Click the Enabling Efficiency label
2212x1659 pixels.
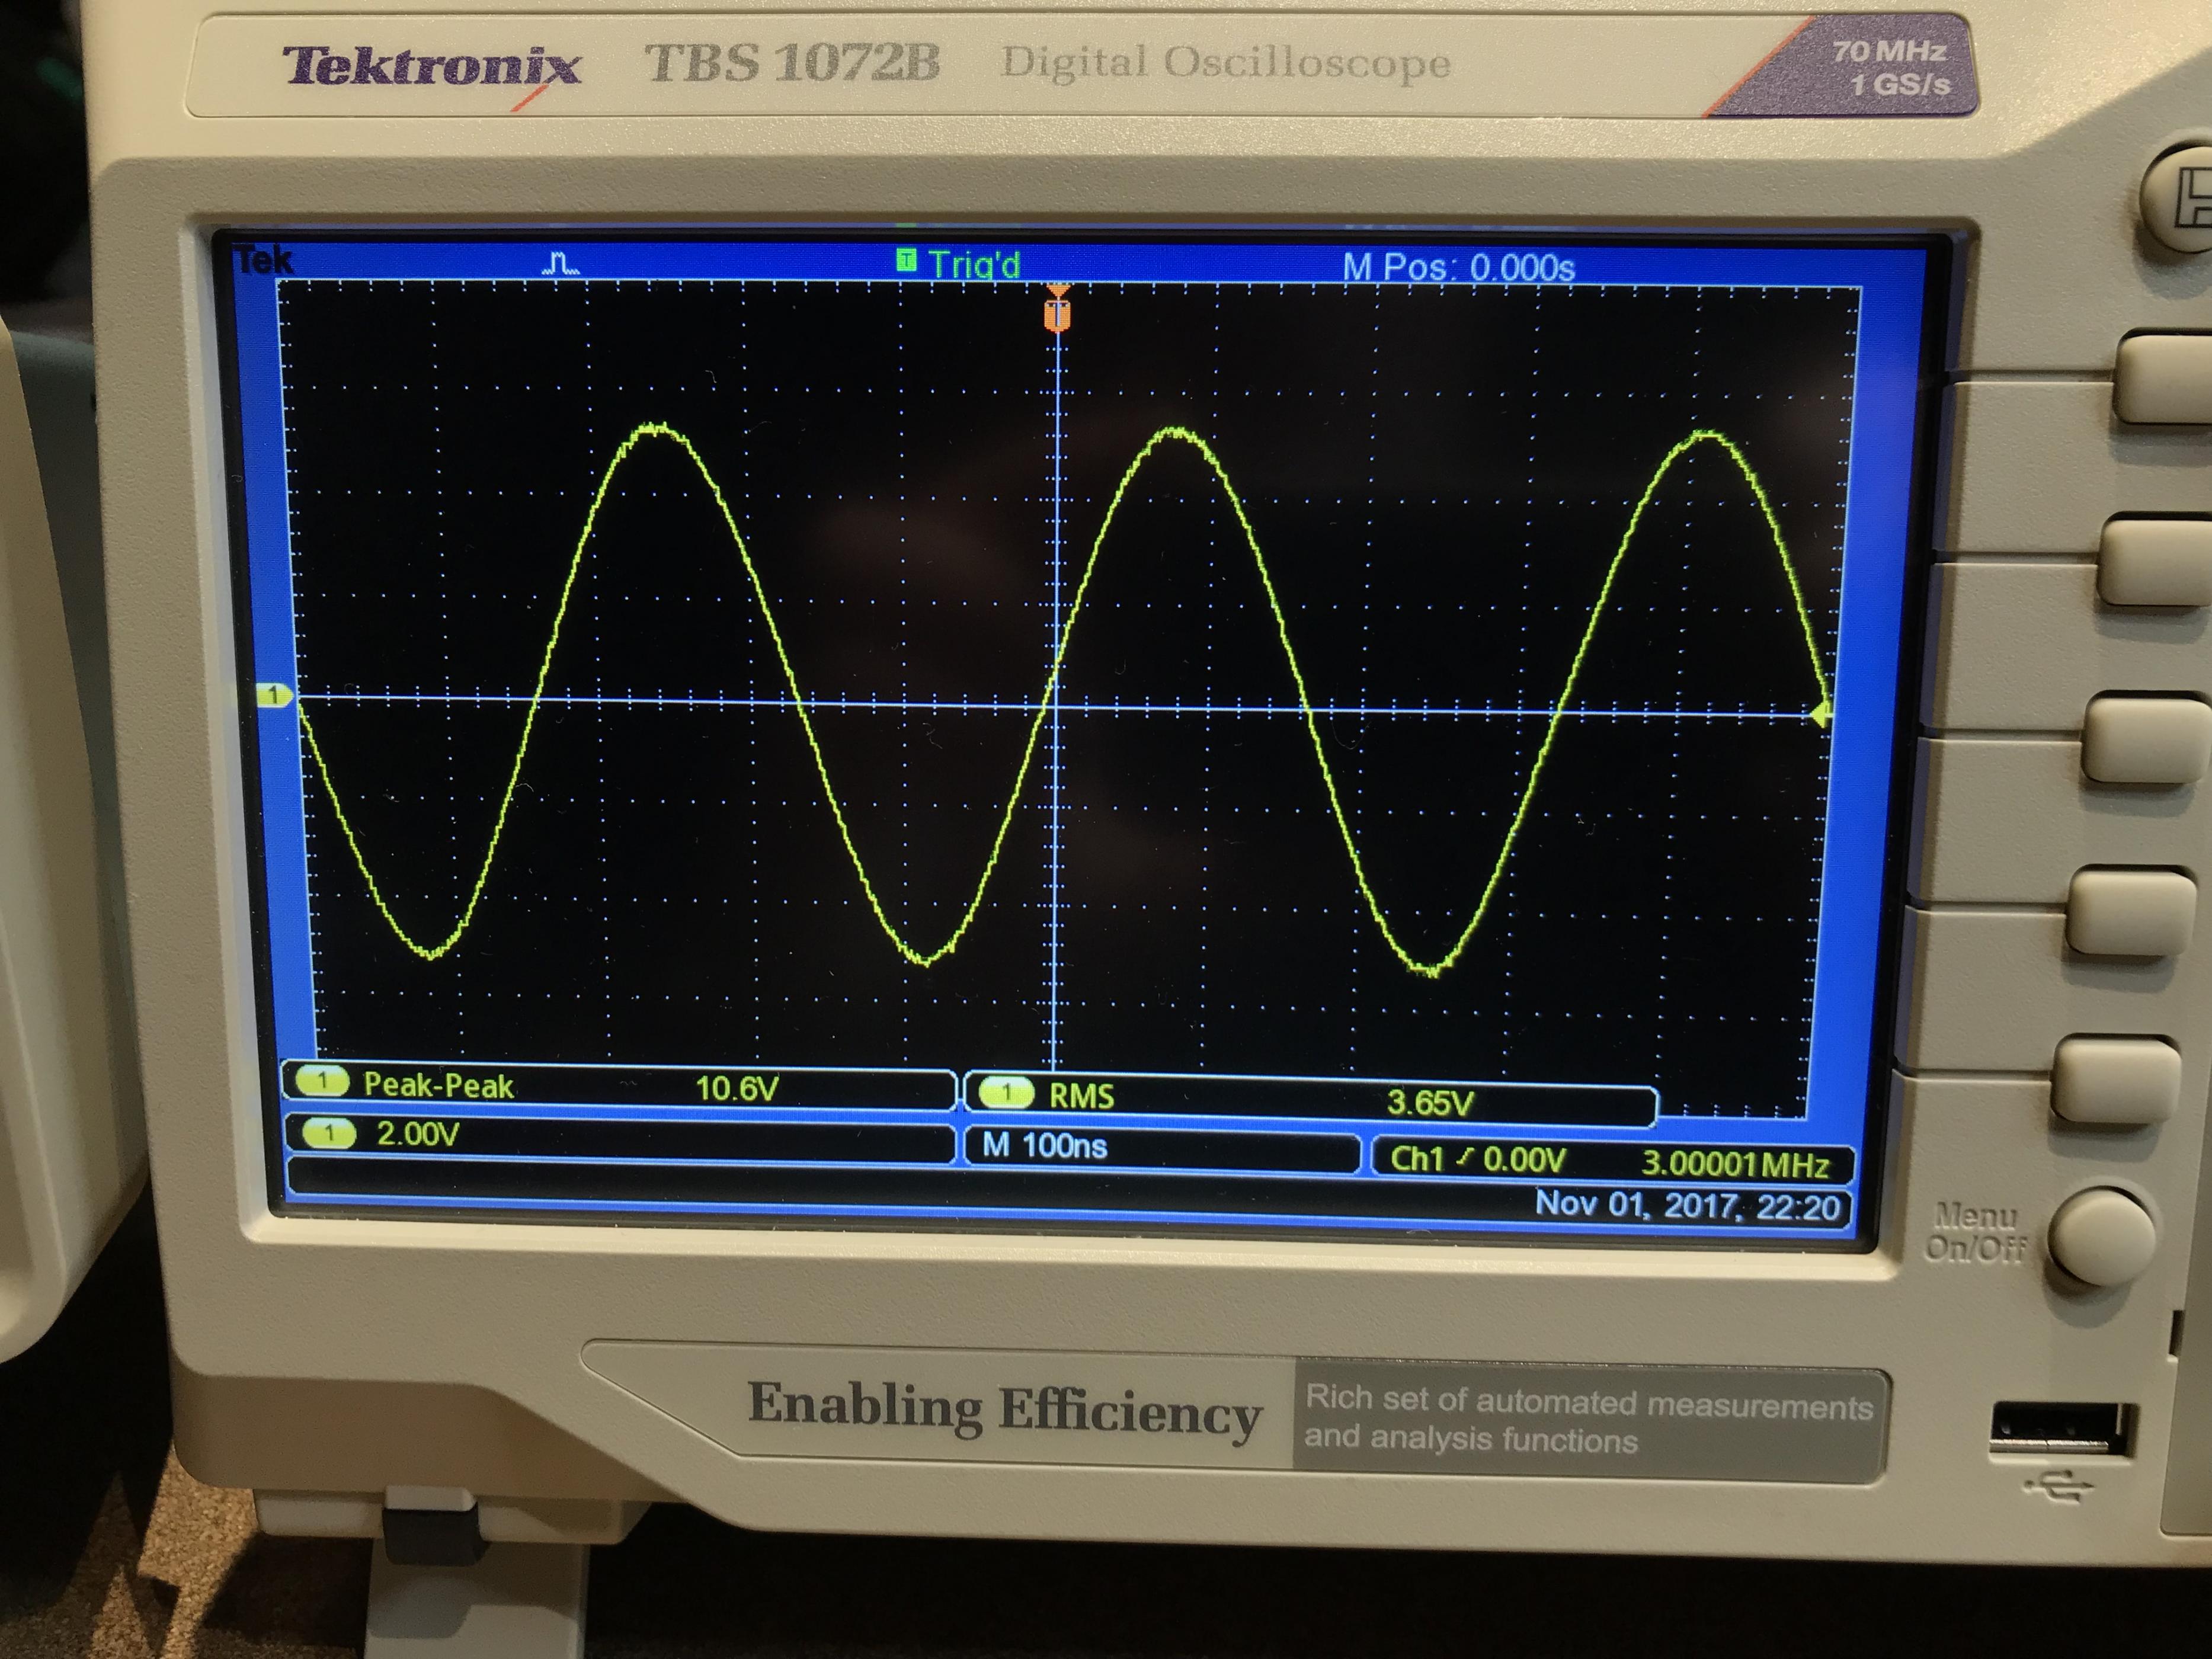(x=1004, y=1410)
